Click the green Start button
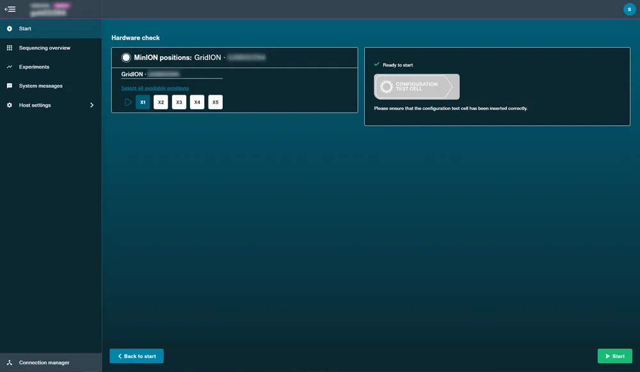This screenshot has height=372, width=640. click(x=614, y=356)
